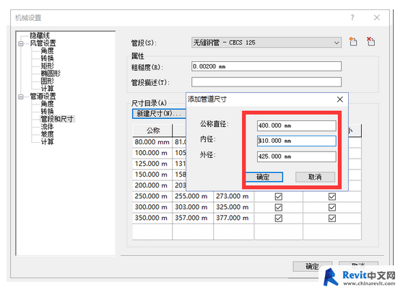Click the 250.000 m nominal cell

click(152, 196)
